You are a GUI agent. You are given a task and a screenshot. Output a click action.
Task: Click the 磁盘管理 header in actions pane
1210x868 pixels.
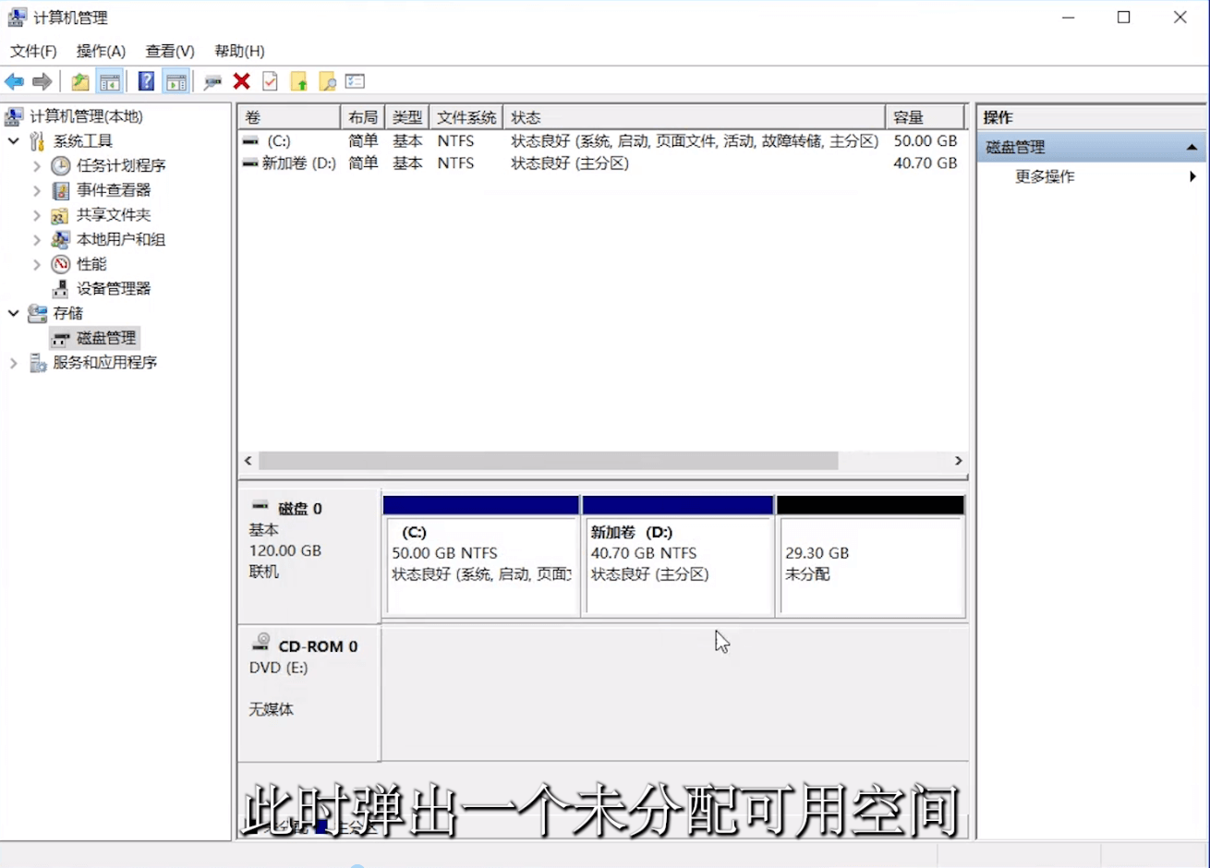tap(1091, 148)
